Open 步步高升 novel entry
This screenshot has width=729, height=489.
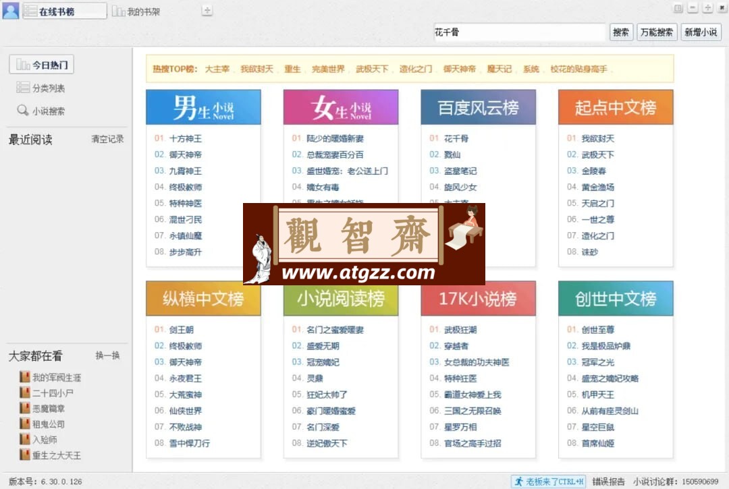click(x=186, y=252)
